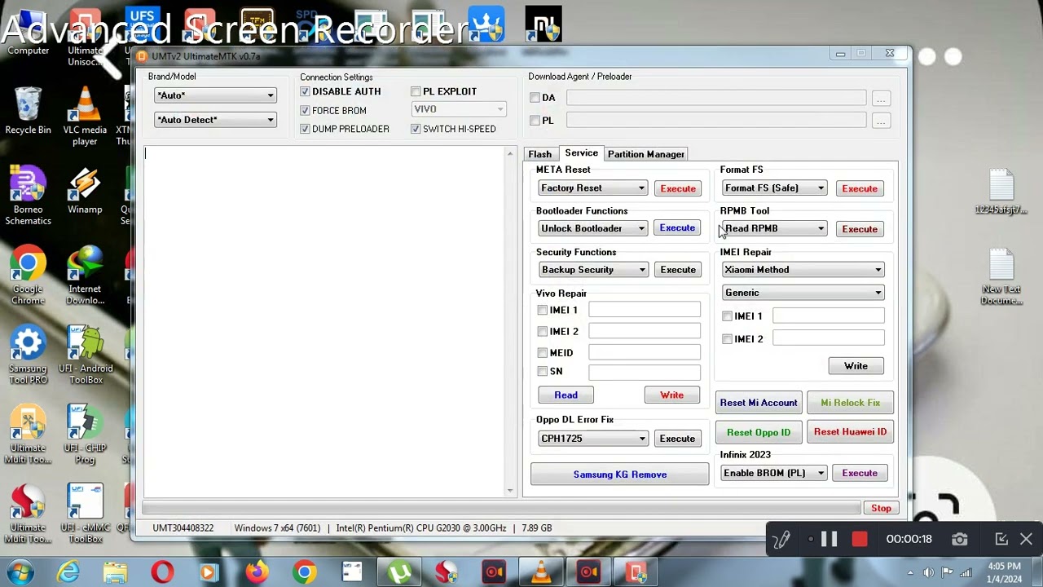Screen dimensions: 1043x587
Task: Open the *Auto Detect* model dropdown
Action: click(x=215, y=120)
